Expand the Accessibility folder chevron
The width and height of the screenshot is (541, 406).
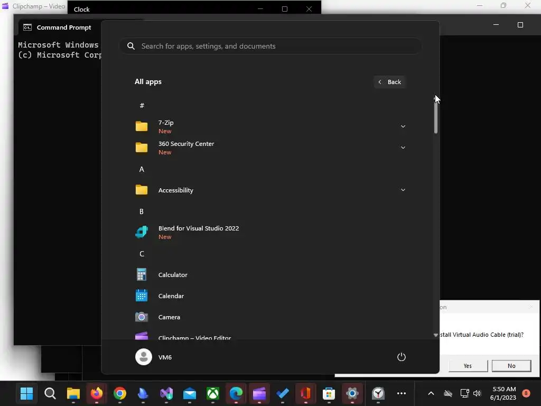pyautogui.click(x=403, y=190)
